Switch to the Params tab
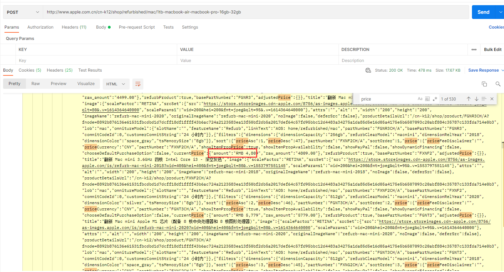 tap(12, 27)
